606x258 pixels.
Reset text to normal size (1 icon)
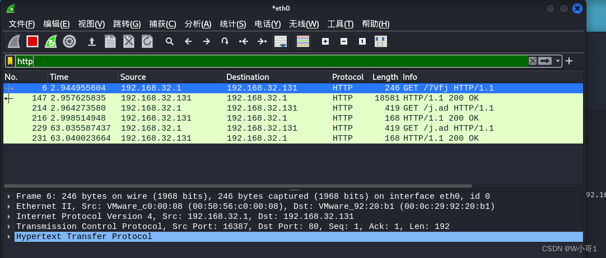click(x=362, y=41)
